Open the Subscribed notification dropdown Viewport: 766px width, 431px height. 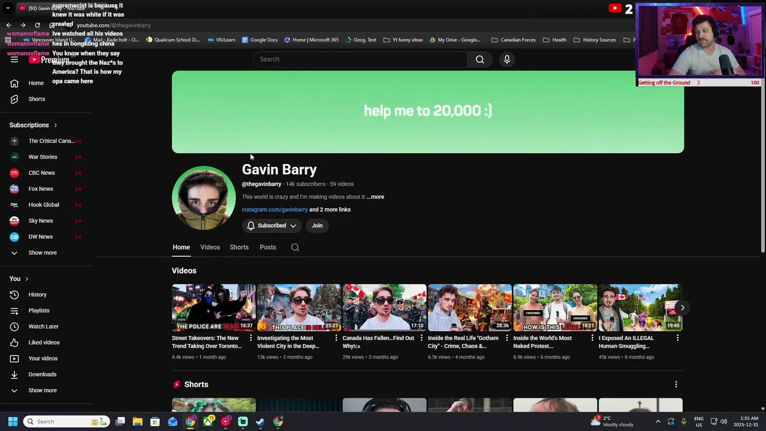(x=272, y=226)
